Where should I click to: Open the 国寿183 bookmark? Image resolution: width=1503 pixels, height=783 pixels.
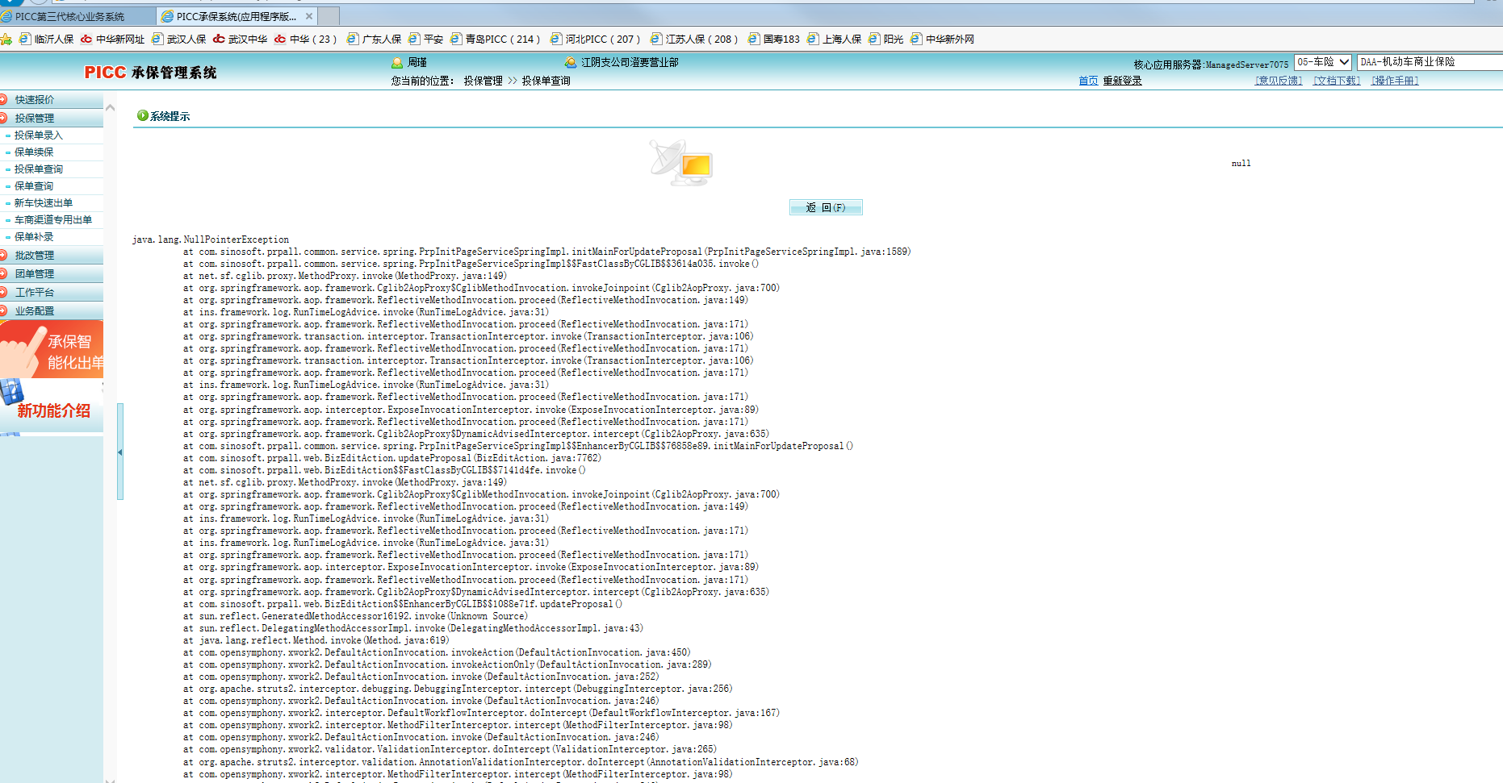pos(773,39)
